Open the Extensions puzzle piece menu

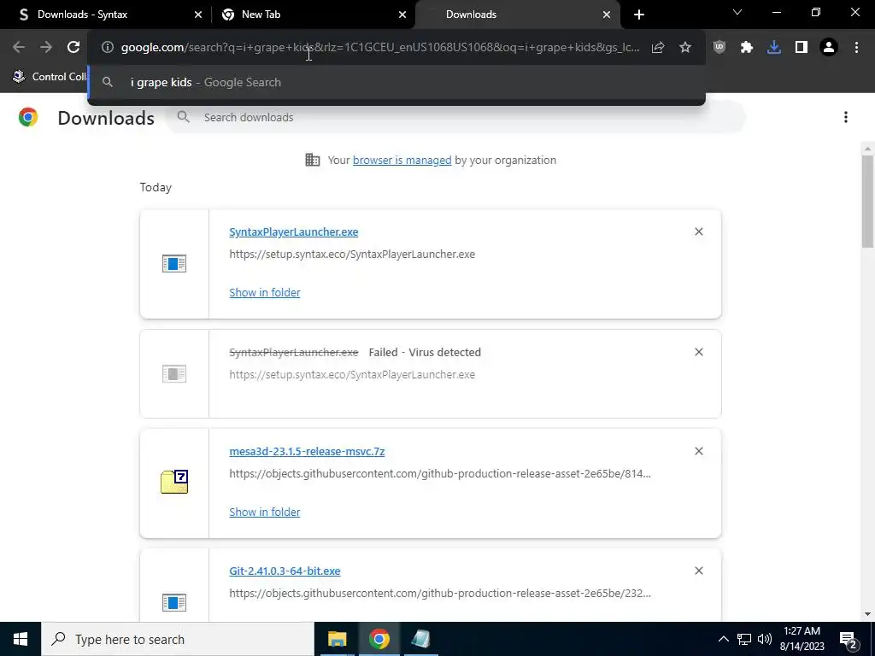[x=747, y=48]
